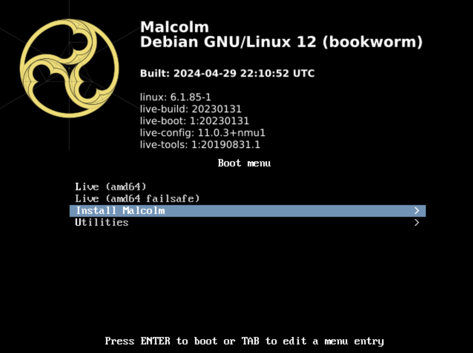Image resolution: width=473 pixels, height=353 pixels.
Task: Click the (bookworm) codename text
Action: [x=372, y=42]
